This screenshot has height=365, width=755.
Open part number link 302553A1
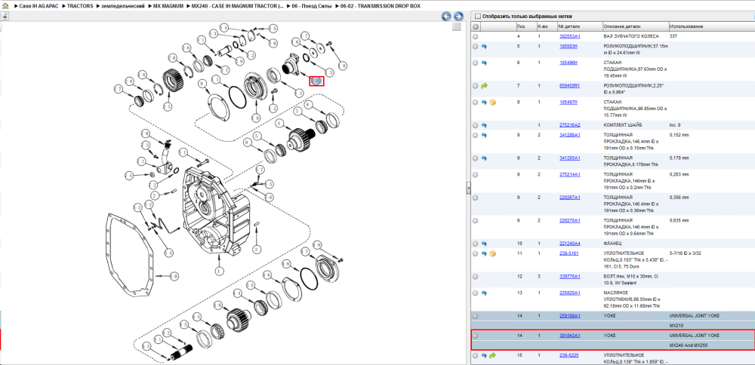569,36
